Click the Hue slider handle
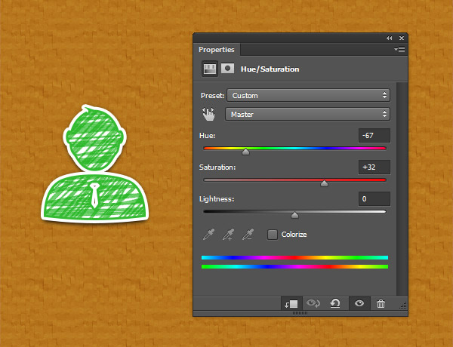453x347 pixels. click(x=245, y=151)
